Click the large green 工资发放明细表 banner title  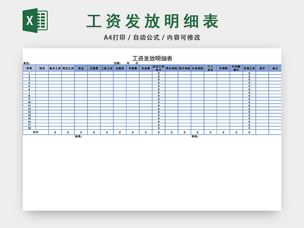click(x=153, y=21)
